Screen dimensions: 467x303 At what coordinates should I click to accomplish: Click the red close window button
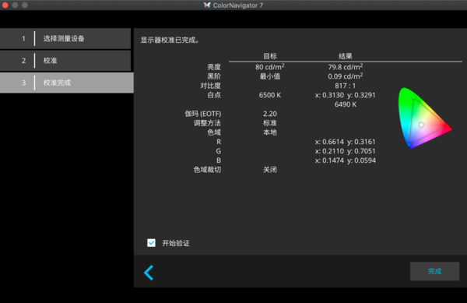tap(5, 5)
